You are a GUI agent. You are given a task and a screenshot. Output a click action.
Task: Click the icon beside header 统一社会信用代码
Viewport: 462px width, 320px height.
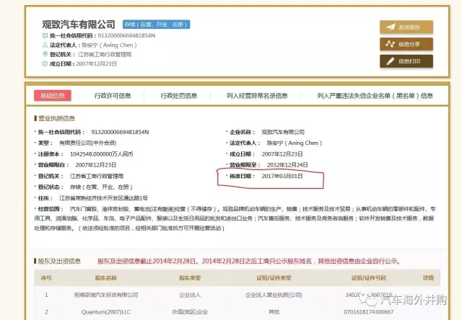[x=45, y=35]
